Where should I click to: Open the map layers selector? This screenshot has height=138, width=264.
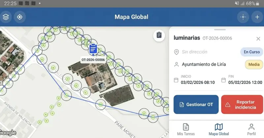(x=6, y=17)
